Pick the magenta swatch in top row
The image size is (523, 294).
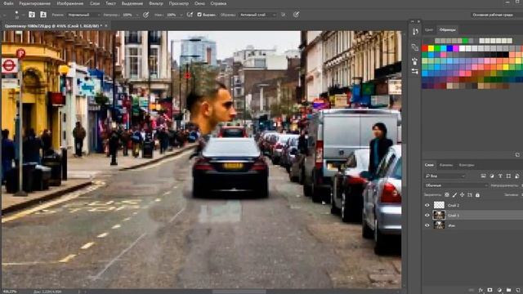click(456, 49)
